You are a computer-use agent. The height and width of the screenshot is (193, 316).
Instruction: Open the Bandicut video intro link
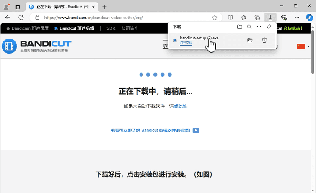tap(150, 130)
